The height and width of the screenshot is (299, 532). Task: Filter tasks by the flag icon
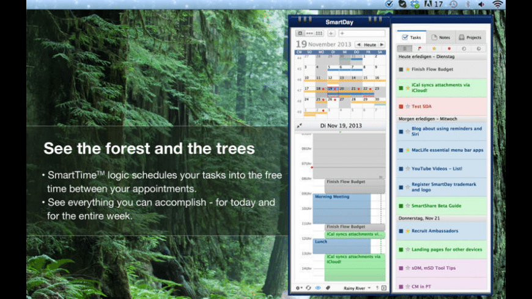click(419, 48)
